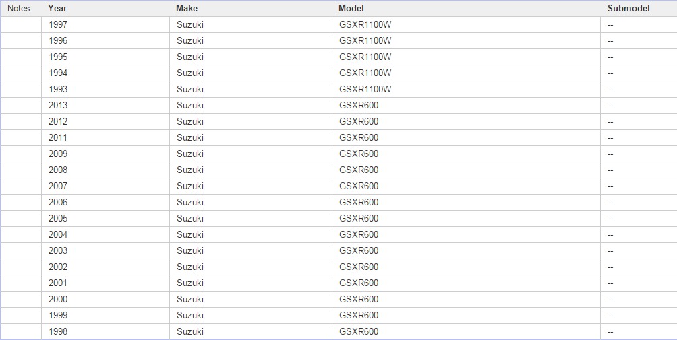Select the 2013 year cell
Viewport: 677px width, 340px height.
(x=58, y=105)
